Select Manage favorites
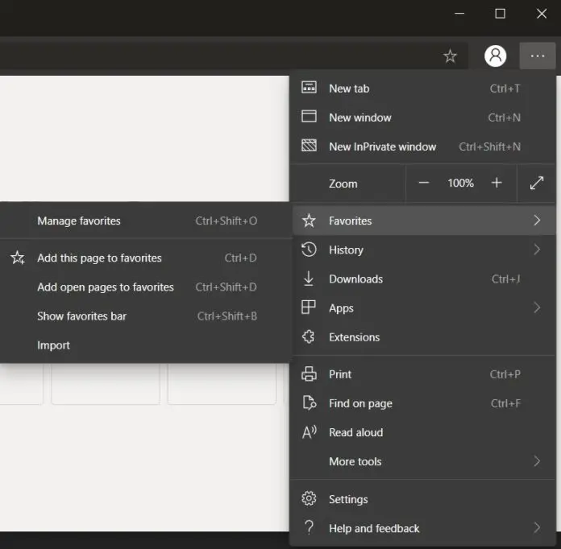Image resolution: width=561 pixels, height=549 pixels. (146, 221)
